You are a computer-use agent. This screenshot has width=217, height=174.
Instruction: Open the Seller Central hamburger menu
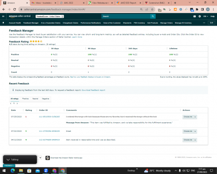click(3, 16)
